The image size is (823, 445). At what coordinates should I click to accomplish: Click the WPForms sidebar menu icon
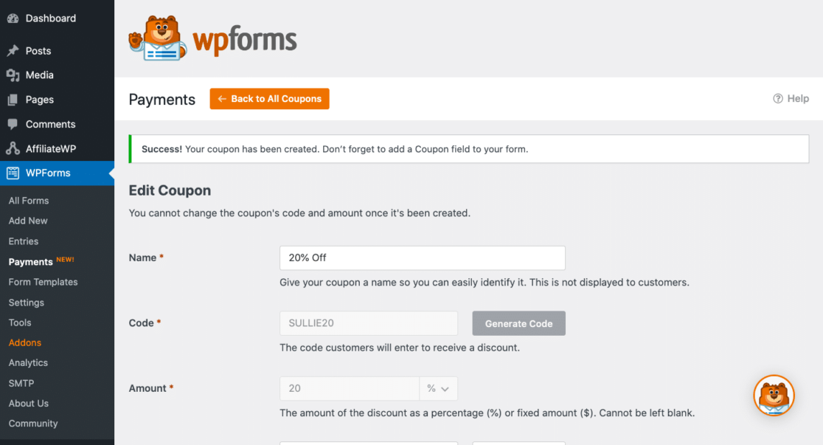click(13, 173)
